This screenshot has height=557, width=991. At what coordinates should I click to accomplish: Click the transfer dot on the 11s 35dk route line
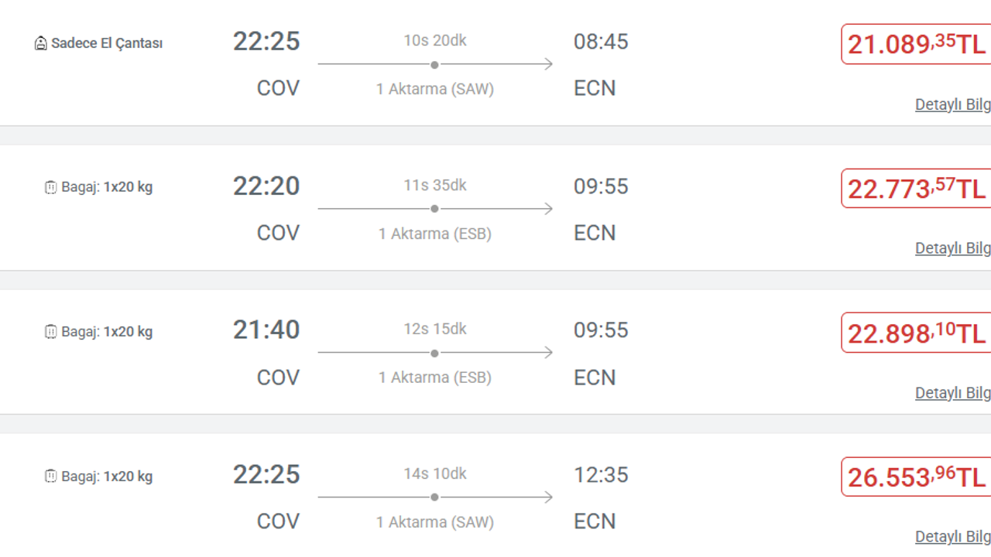pyautogui.click(x=435, y=209)
